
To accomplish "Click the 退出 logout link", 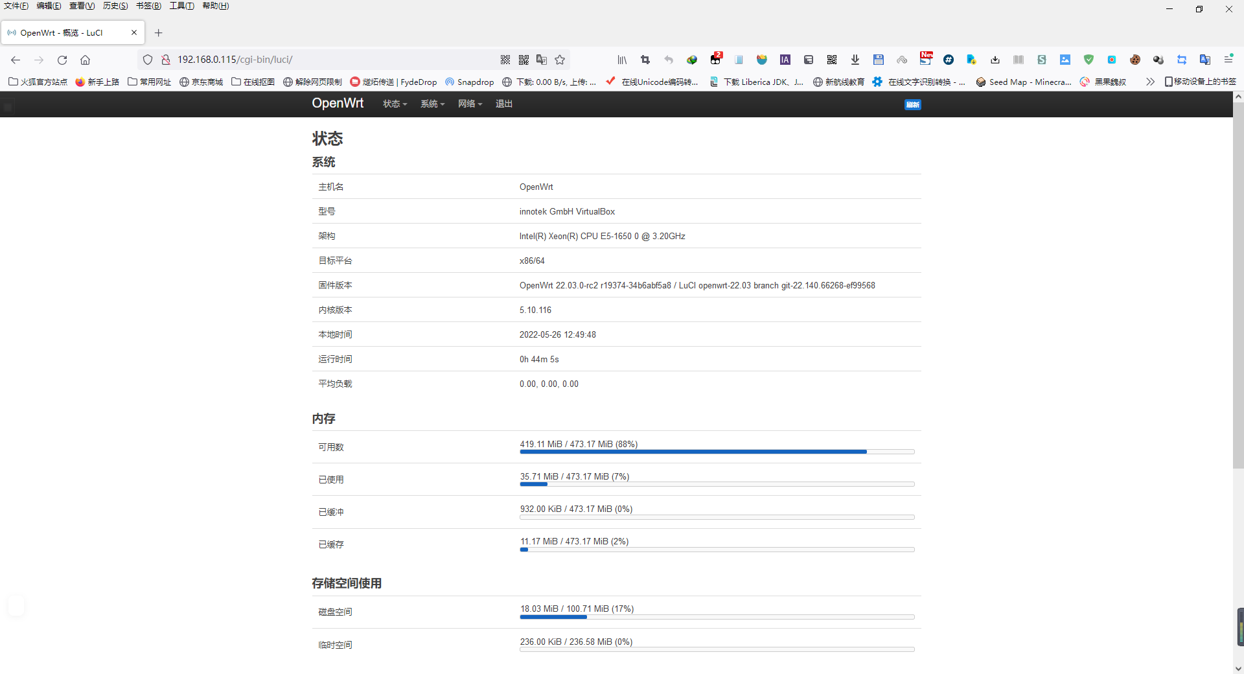I will pyautogui.click(x=503, y=104).
